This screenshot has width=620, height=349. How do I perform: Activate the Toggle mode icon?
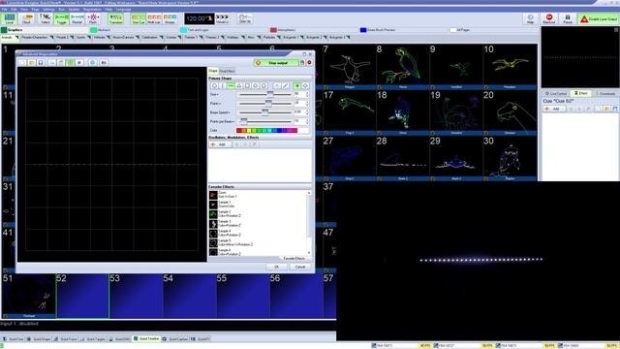click(x=61, y=18)
